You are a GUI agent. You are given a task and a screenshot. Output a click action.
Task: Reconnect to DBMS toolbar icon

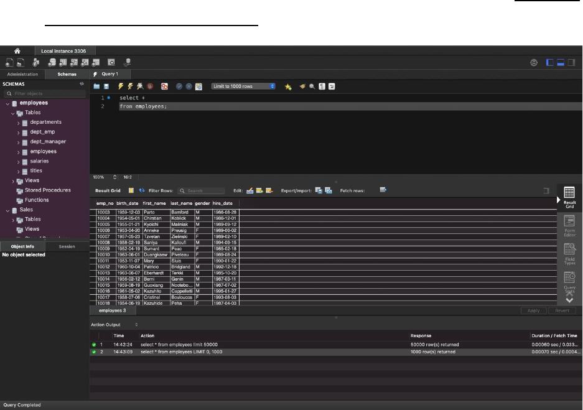(x=127, y=62)
